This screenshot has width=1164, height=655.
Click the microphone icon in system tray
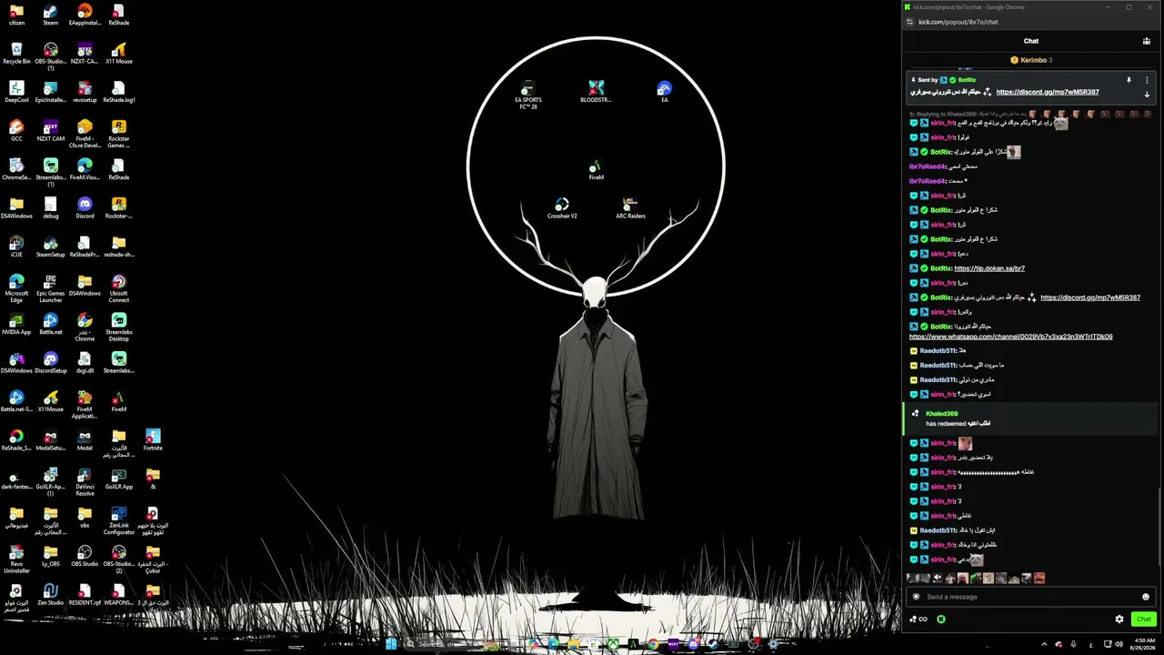point(1074,644)
